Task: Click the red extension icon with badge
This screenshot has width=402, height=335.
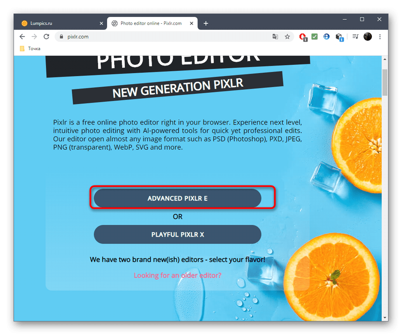Action: pyautogui.click(x=303, y=37)
